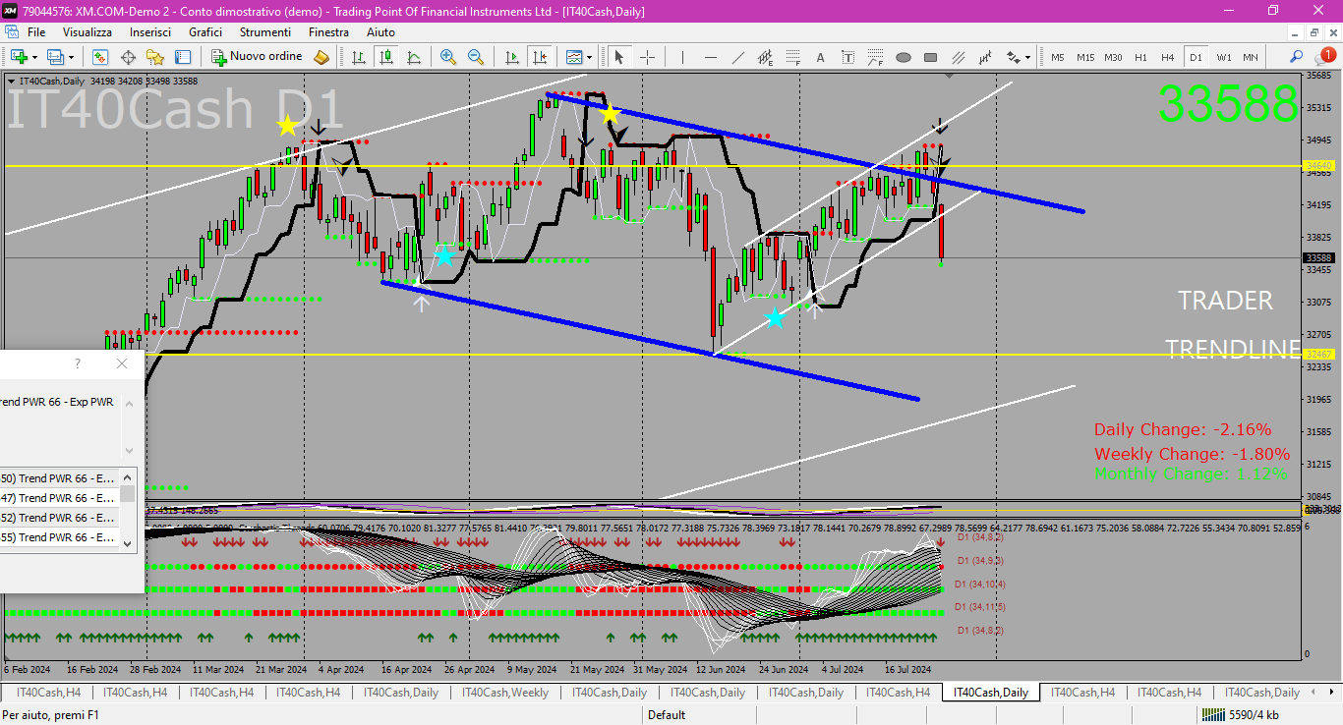Switch to line chart type
The width and height of the screenshot is (1343, 725).
[x=414, y=57]
